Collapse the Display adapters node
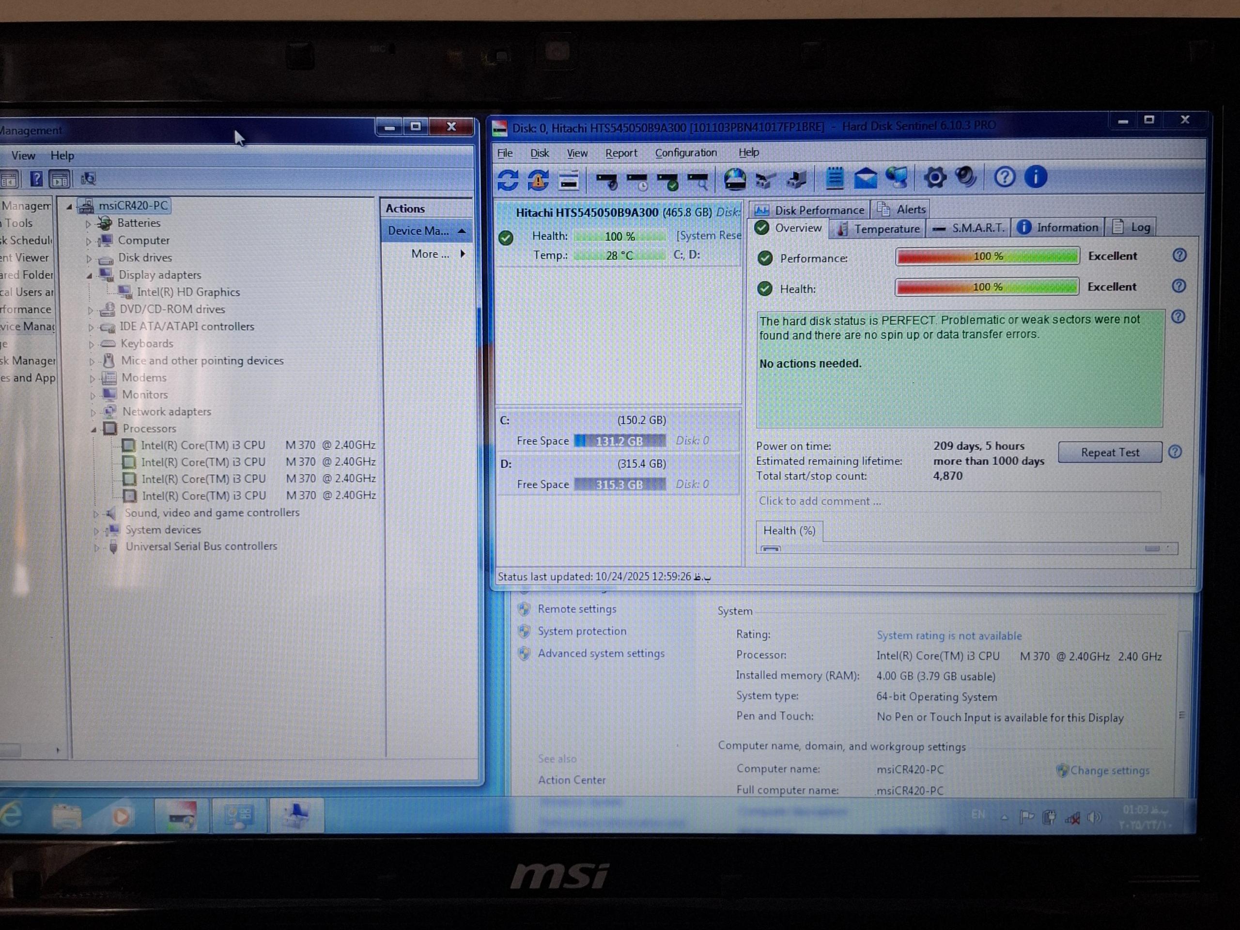Screen dimensions: 1240x930 click(x=90, y=275)
